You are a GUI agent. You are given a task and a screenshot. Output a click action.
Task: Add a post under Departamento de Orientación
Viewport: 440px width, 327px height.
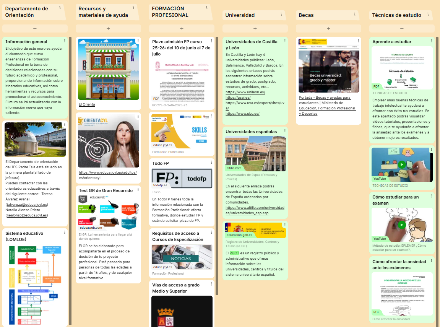click(35, 28)
